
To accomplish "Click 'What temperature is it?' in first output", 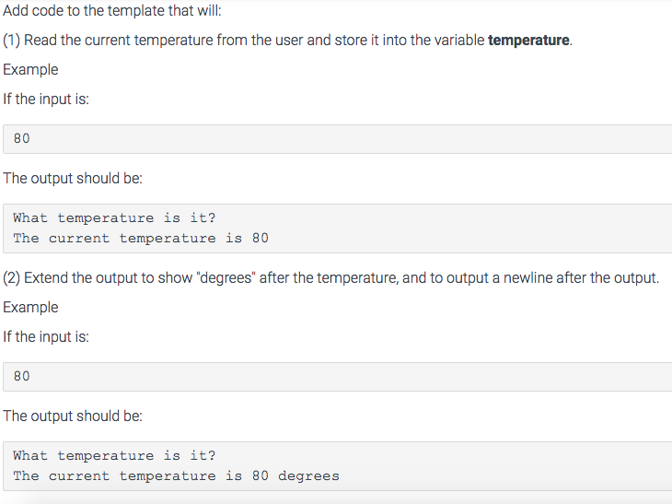I will tap(114, 217).
